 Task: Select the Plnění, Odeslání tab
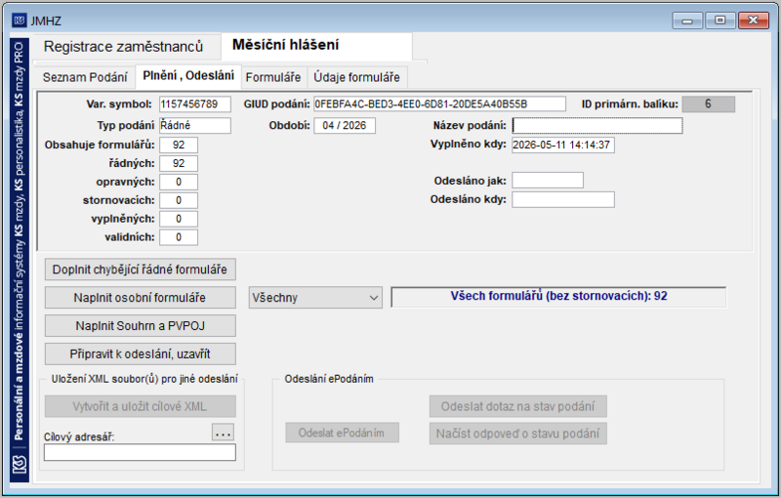(x=188, y=76)
